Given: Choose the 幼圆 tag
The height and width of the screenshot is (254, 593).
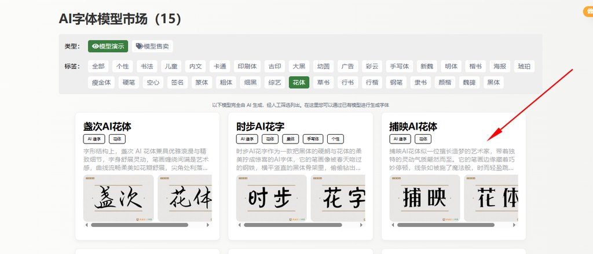Looking at the screenshot, I should [x=323, y=66].
